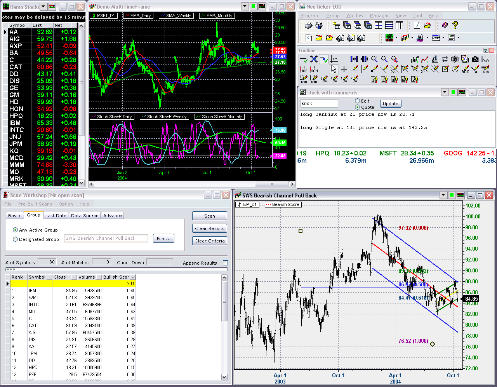Open the Demo MultiTimeFrame title dropdown arrow

point(245,6)
